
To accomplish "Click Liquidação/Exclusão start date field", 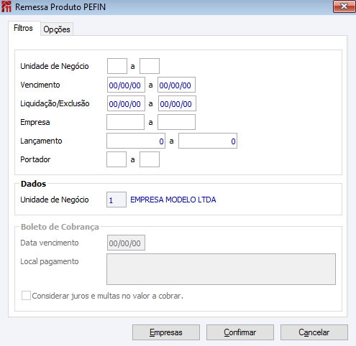I will pyautogui.click(x=126, y=103).
